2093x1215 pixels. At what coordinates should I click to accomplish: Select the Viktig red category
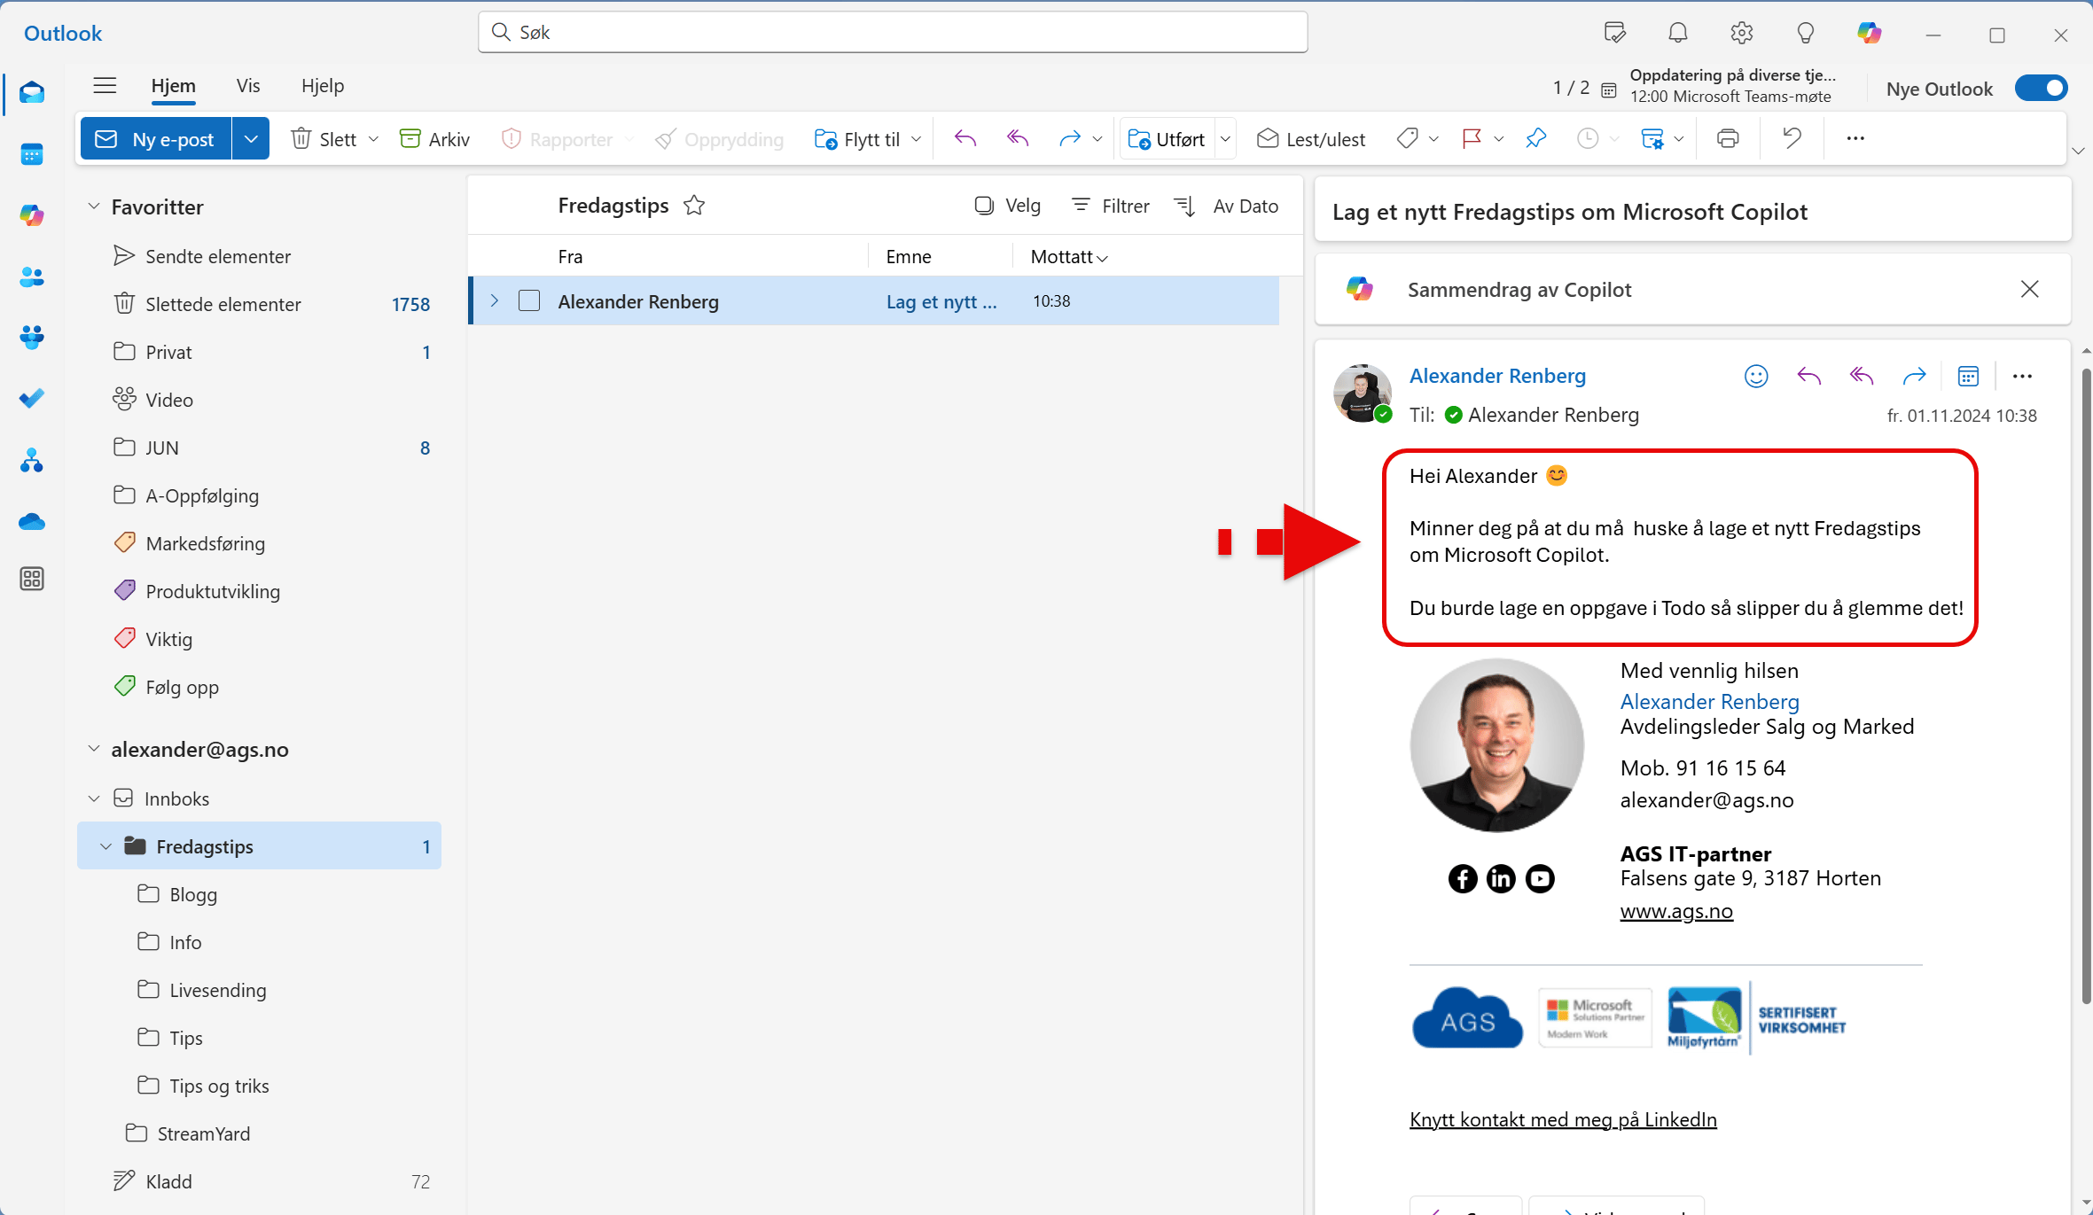(x=259, y=639)
